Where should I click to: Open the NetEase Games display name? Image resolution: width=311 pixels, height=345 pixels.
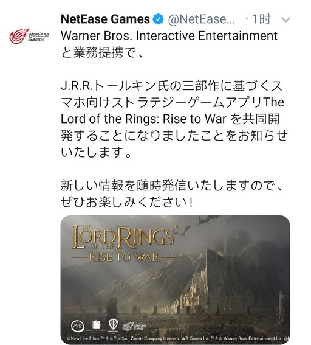tap(105, 19)
